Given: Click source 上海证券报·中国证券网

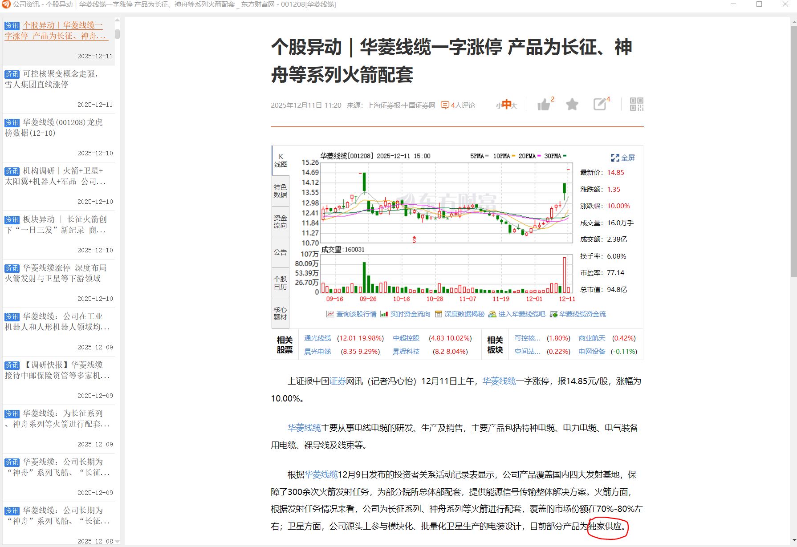Looking at the screenshot, I should (x=401, y=105).
